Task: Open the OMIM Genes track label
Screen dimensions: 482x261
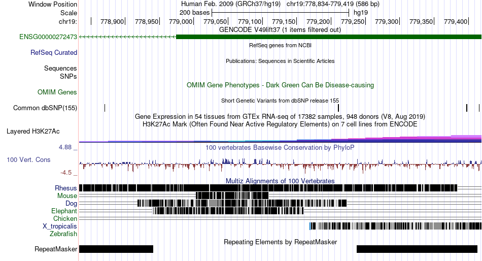Action: 57,92
